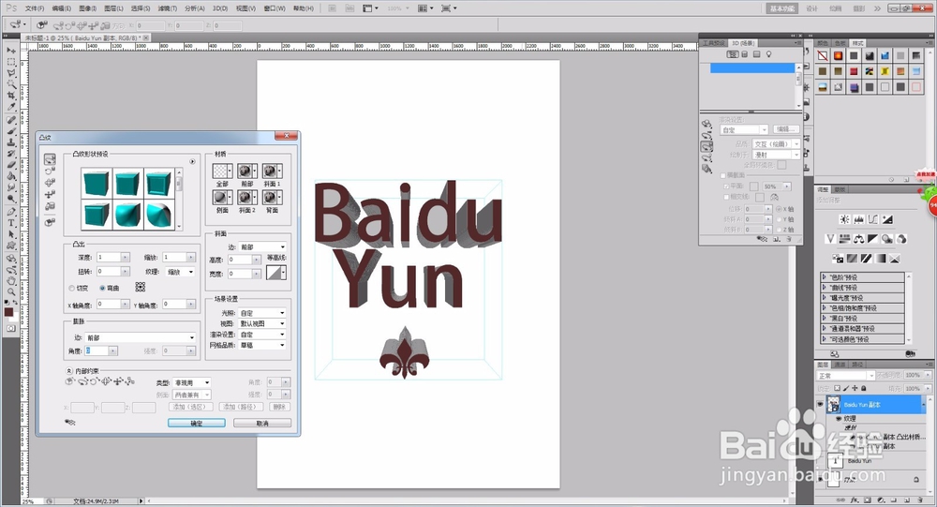Open the 帮助(H) menu
This screenshot has width=937, height=507.
click(x=304, y=8)
